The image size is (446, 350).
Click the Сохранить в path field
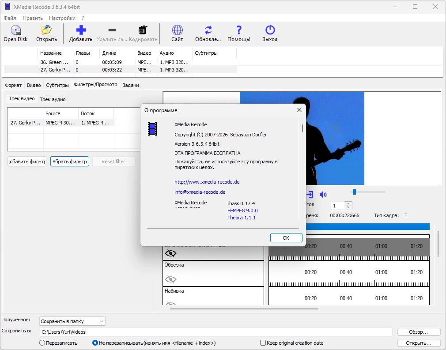tap(216, 332)
